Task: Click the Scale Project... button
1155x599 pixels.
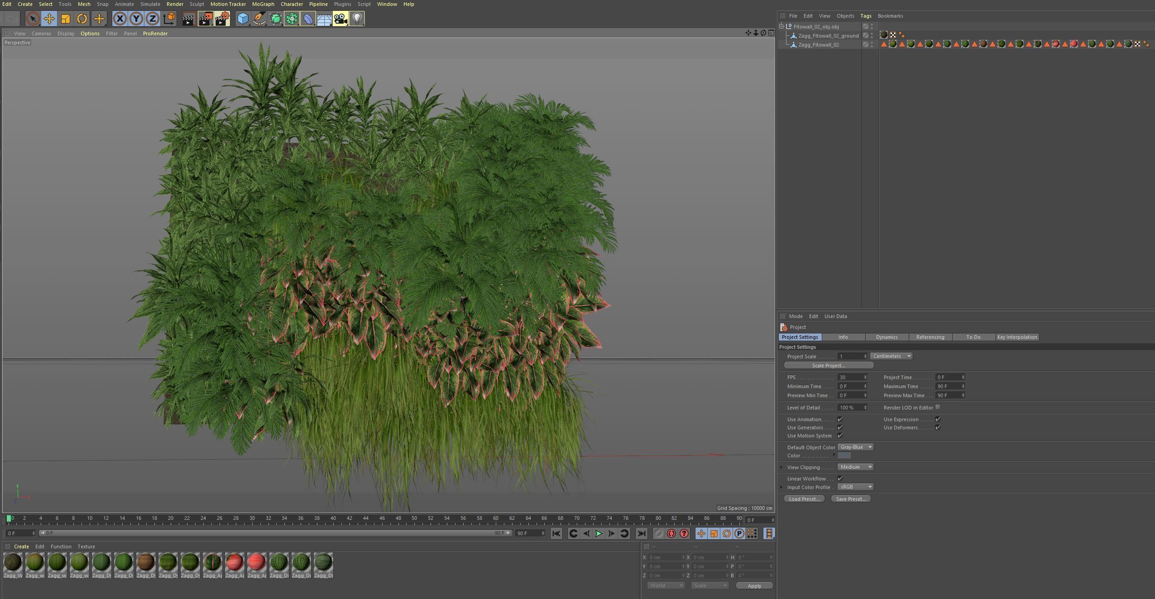Action: pos(829,366)
